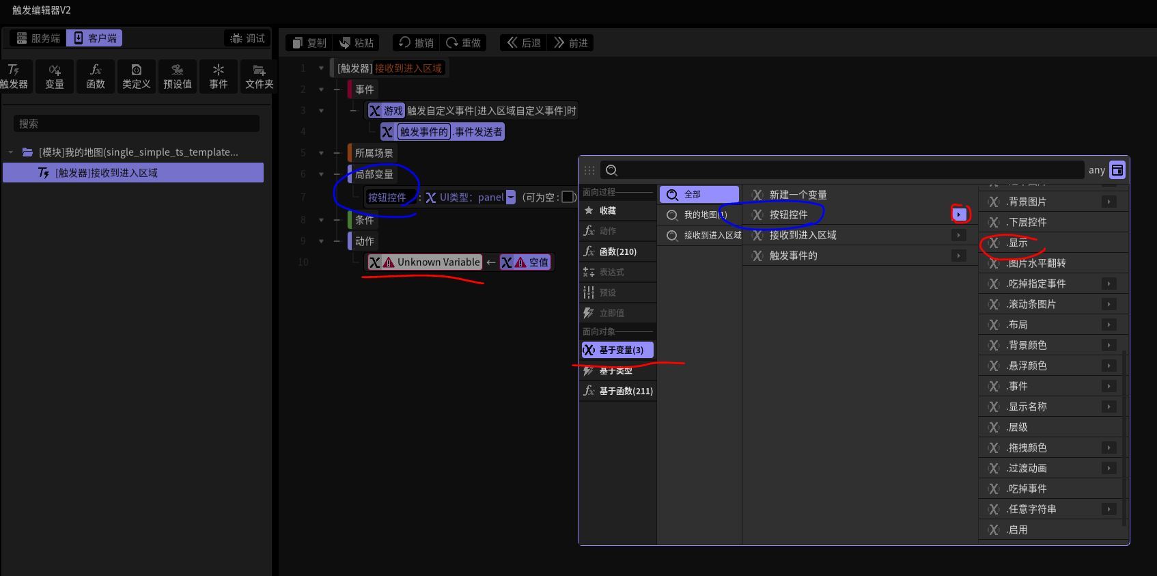Viewport: 1157px width, 576px height.
Task: Choose the .显示 property entry
Action: 1018,243
